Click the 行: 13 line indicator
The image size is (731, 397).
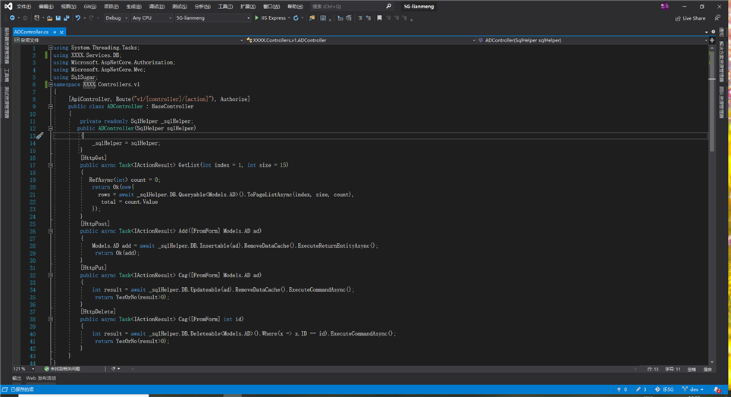click(653, 369)
